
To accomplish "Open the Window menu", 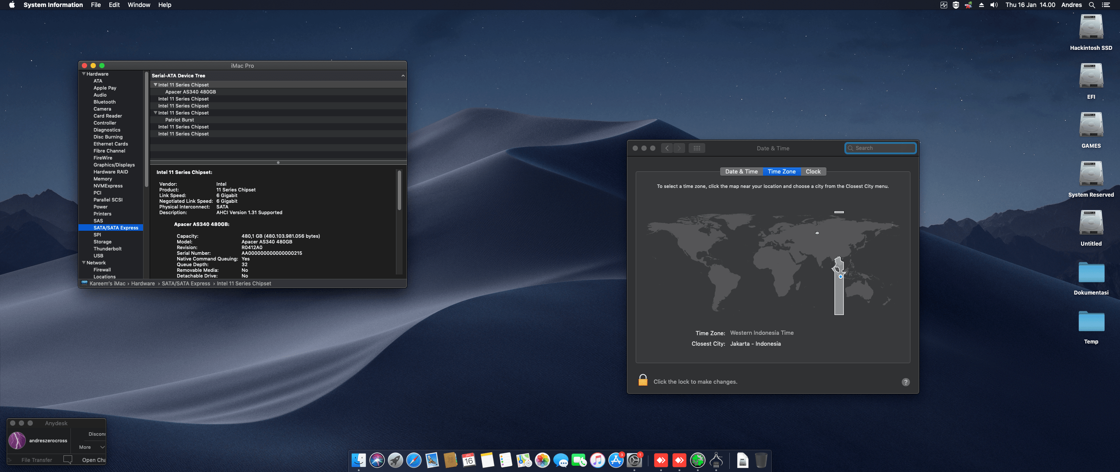I will click(139, 5).
